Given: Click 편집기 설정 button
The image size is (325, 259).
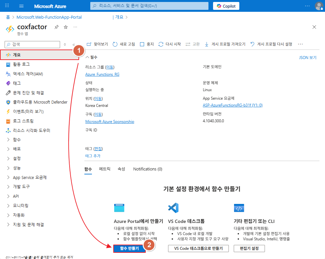Looking at the screenshot, I should (249, 249).
